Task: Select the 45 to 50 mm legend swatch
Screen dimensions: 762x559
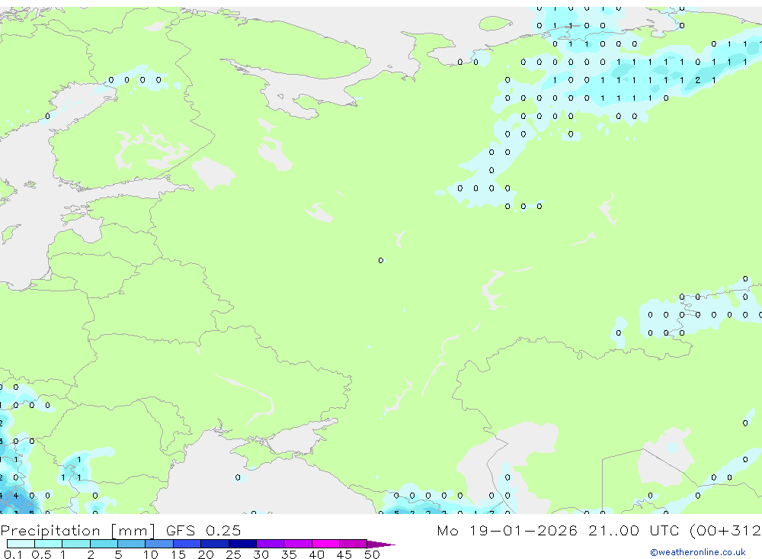Action: click(354, 544)
